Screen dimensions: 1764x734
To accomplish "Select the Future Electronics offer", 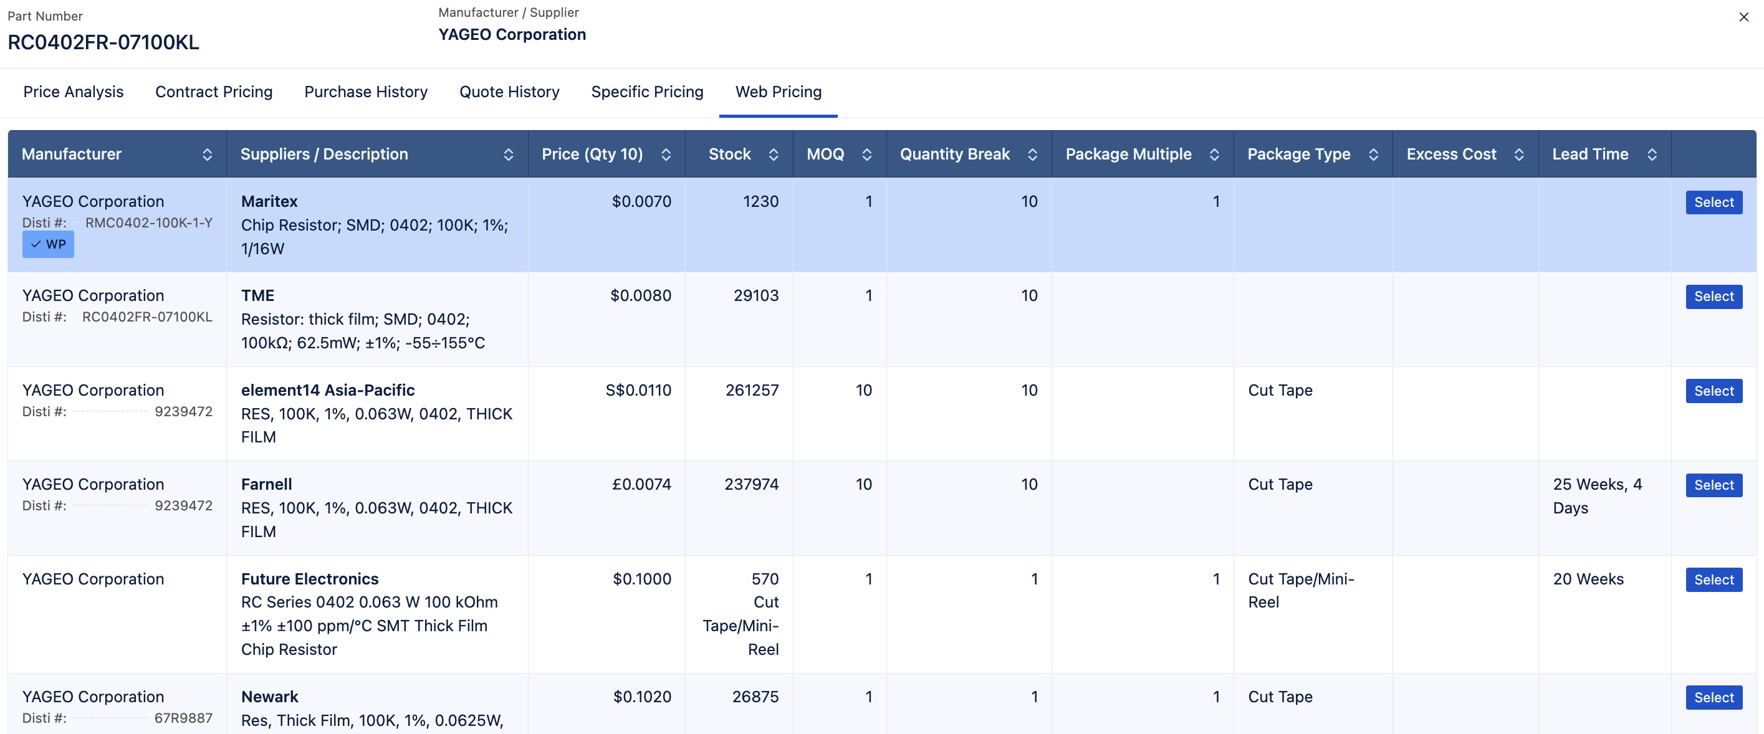I will point(1713,579).
